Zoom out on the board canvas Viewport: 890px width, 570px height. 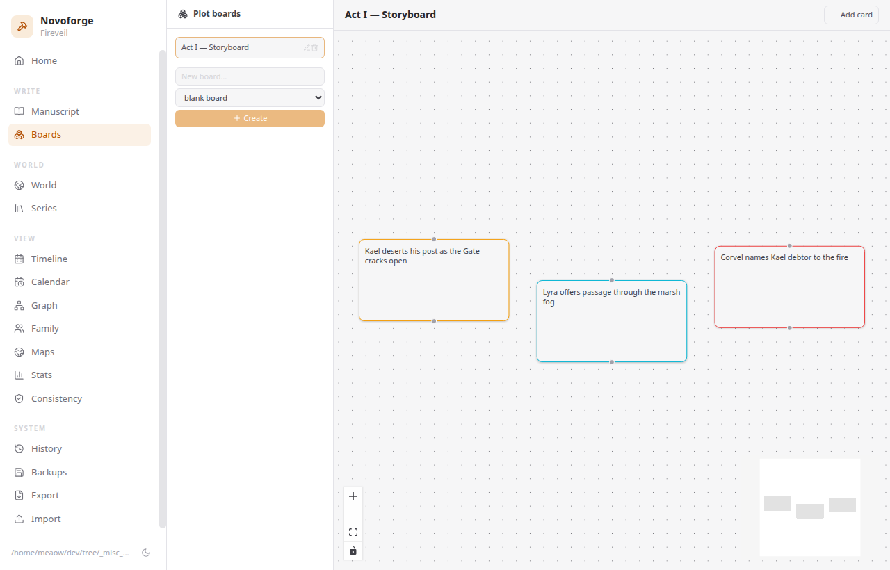coord(353,514)
